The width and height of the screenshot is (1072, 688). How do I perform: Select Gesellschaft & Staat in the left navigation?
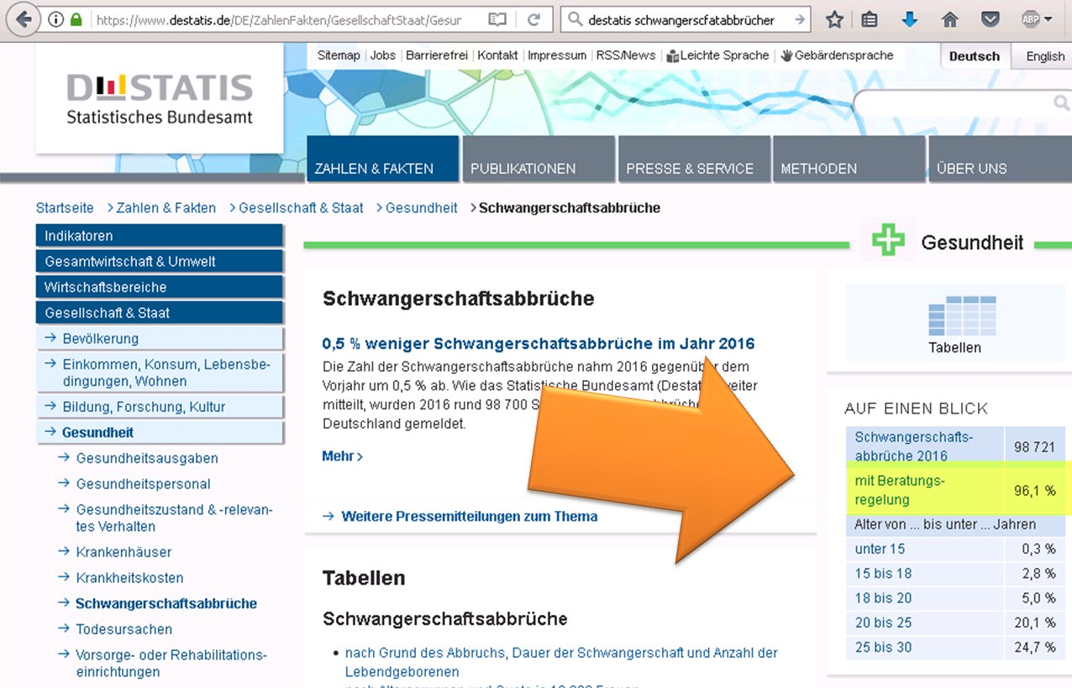tap(160, 313)
